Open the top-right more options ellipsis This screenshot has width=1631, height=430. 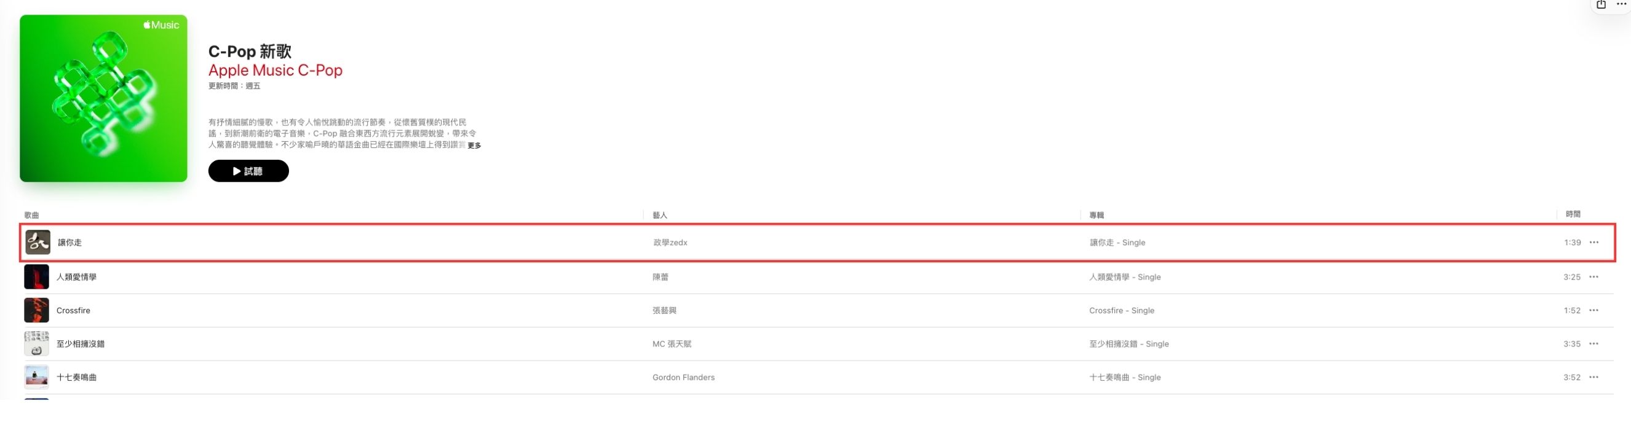pyautogui.click(x=1622, y=4)
